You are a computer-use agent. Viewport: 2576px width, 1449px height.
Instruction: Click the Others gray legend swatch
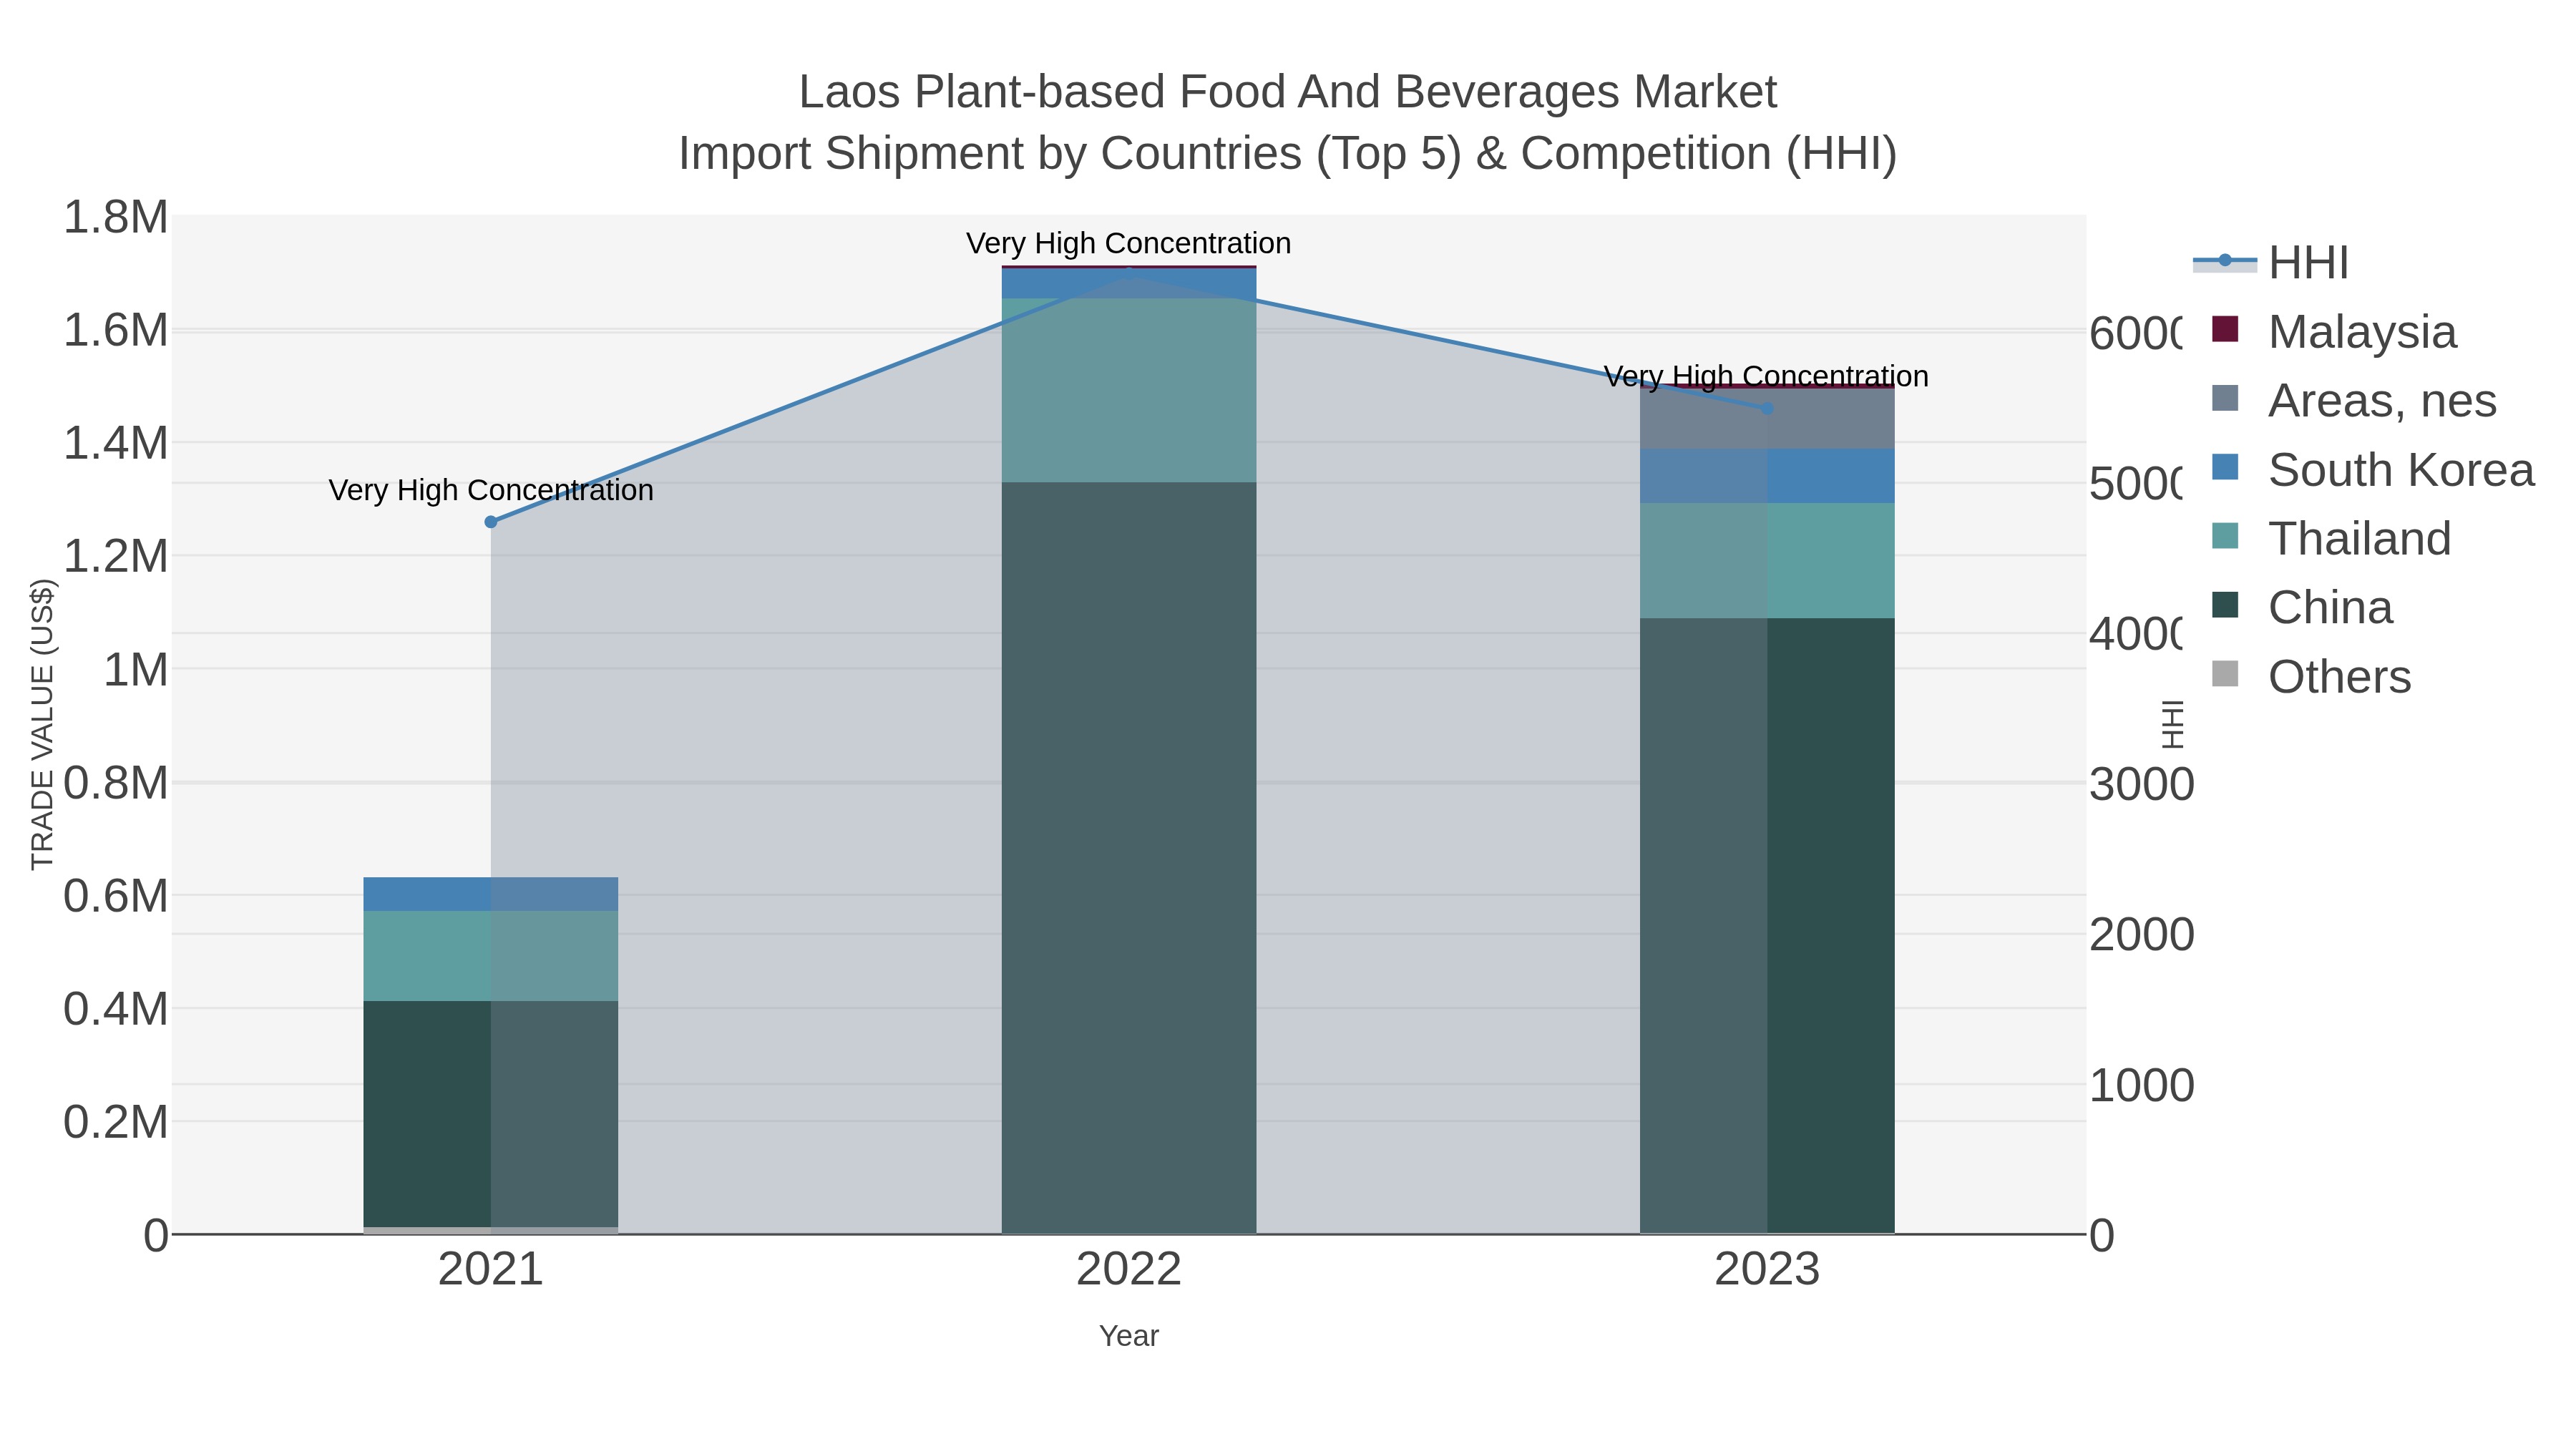coord(2224,674)
